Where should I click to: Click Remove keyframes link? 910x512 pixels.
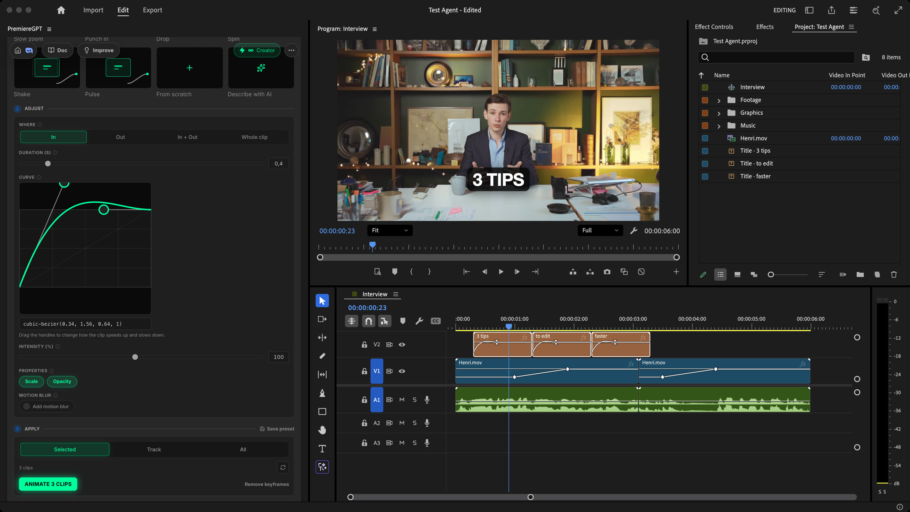click(267, 484)
